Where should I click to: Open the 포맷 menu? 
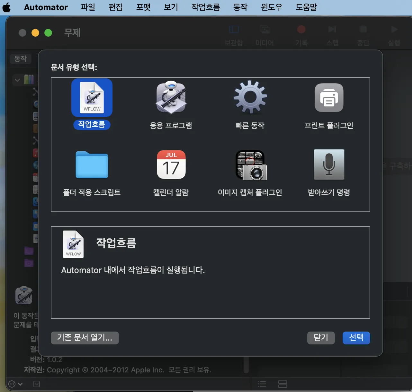143,7
